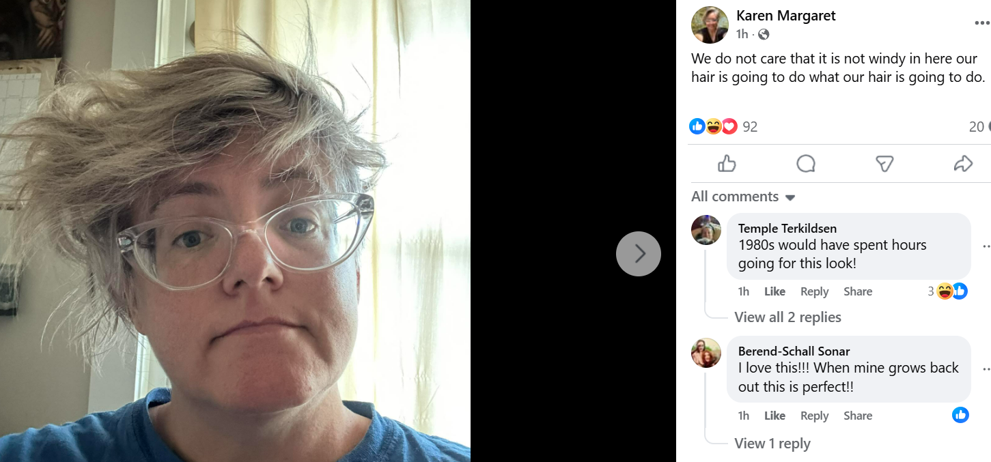Open Temple Terkildsen's profile picture
The height and width of the screenshot is (462, 991).
pyautogui.click(x=706, y=230)
